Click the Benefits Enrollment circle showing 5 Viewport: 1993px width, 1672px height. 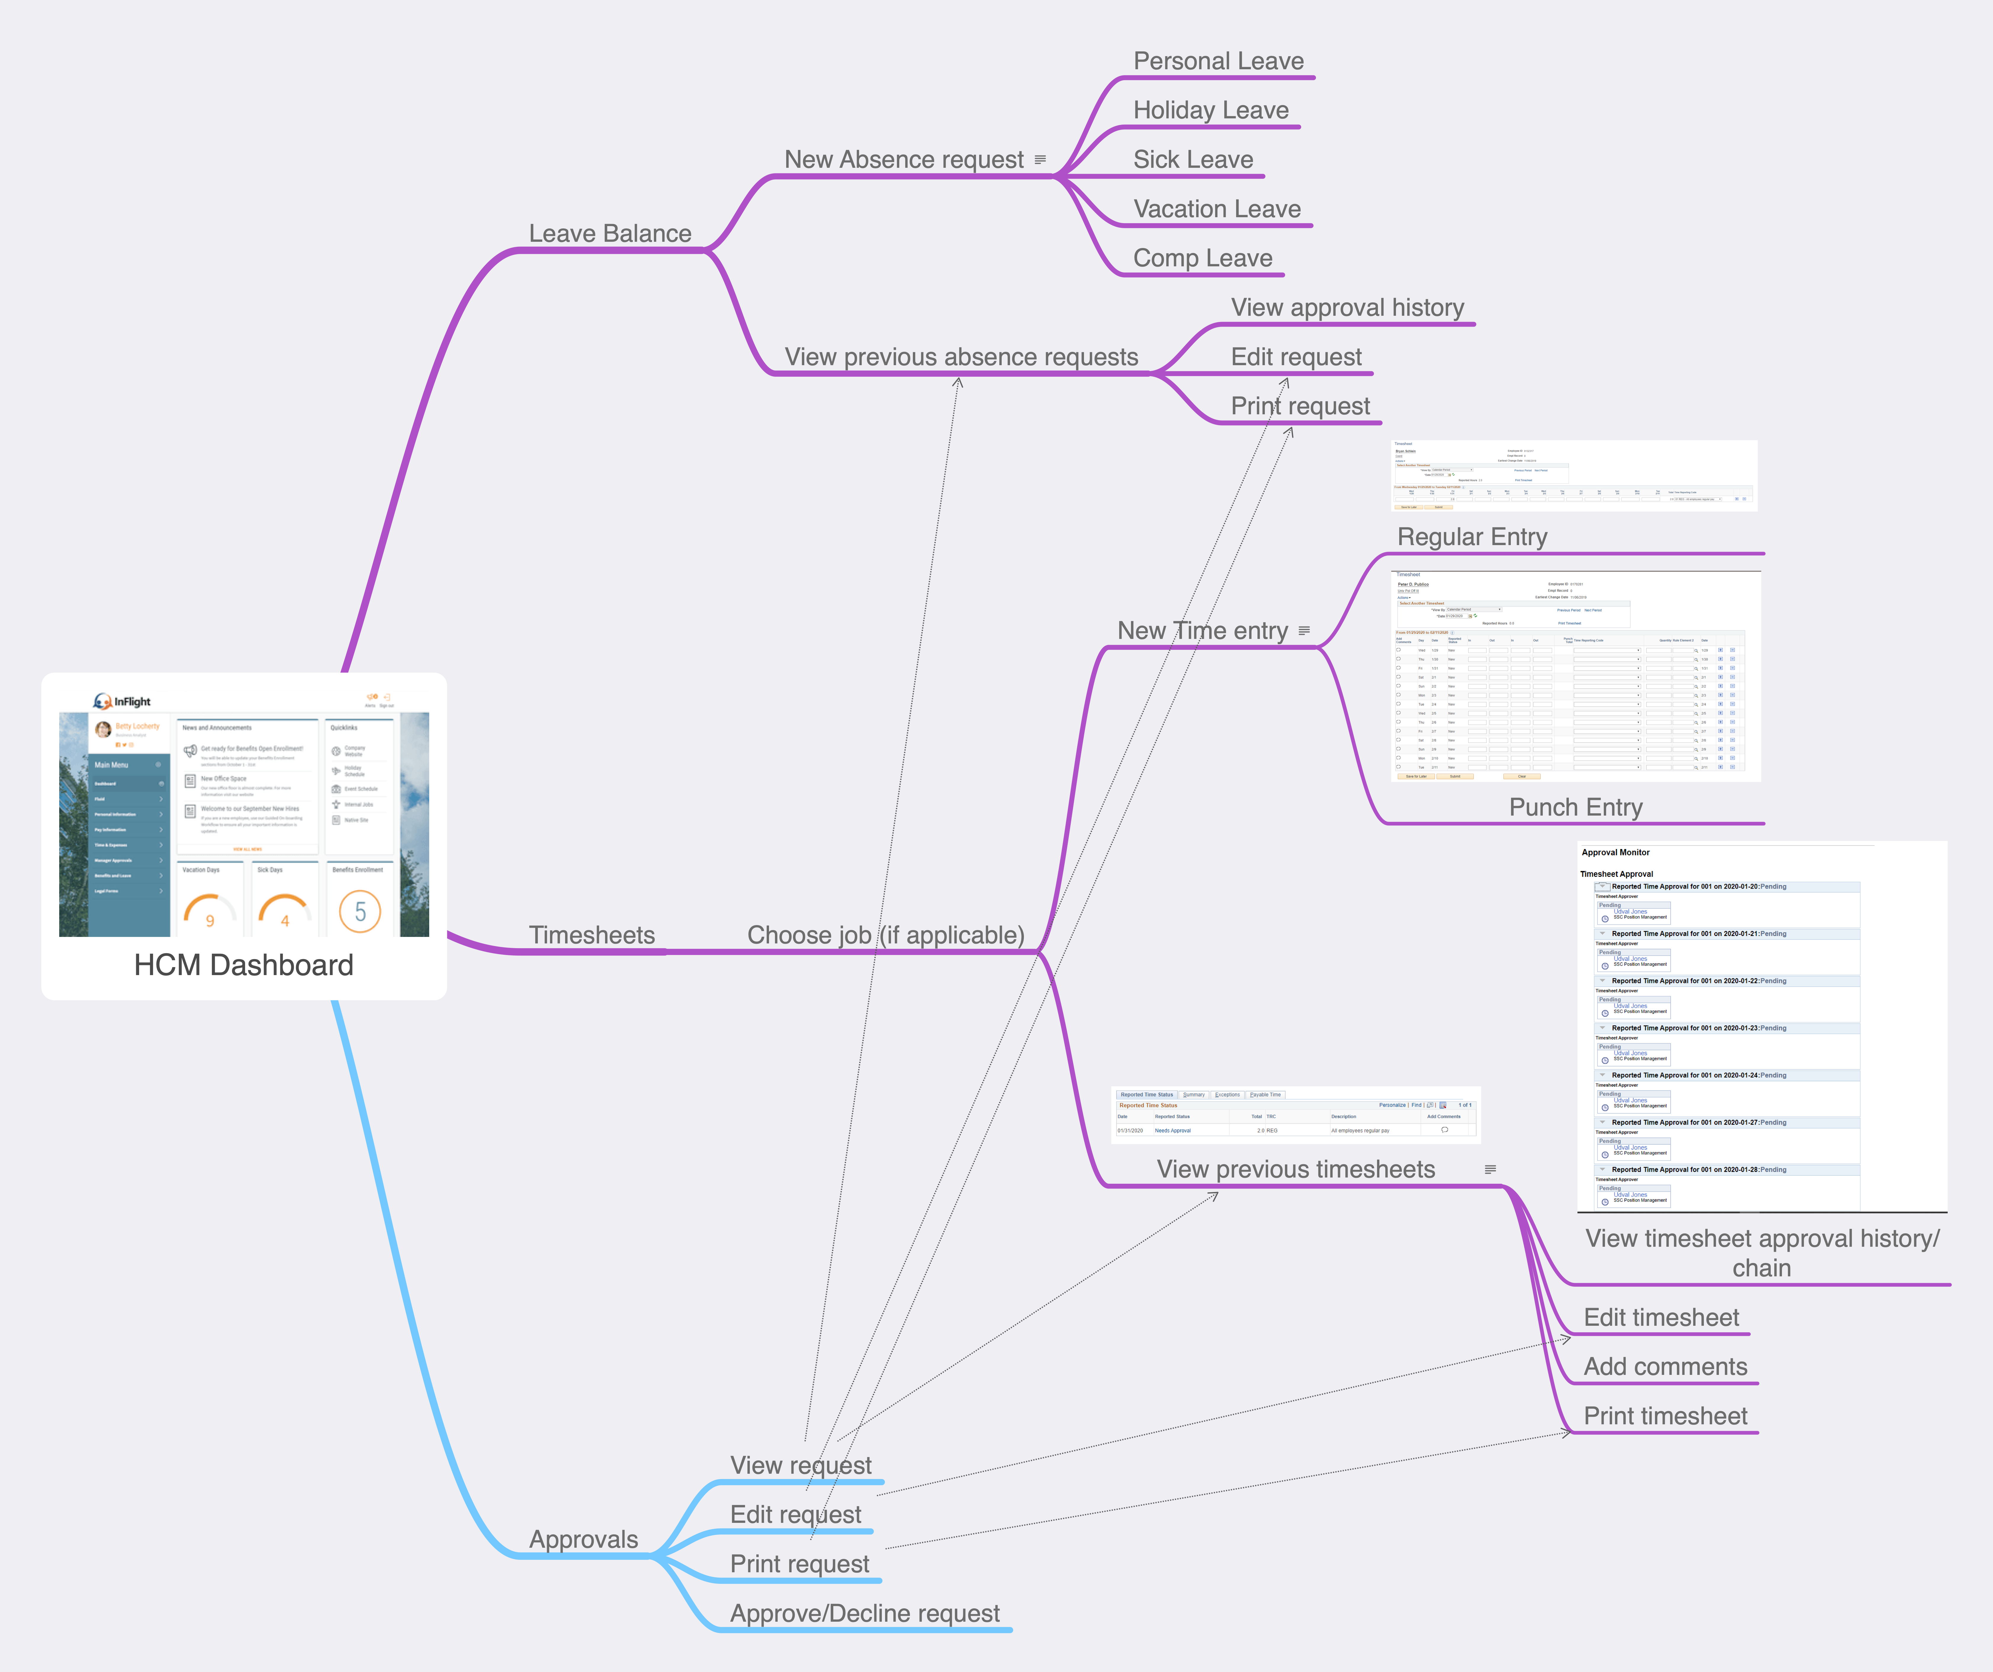coord(361,912)
